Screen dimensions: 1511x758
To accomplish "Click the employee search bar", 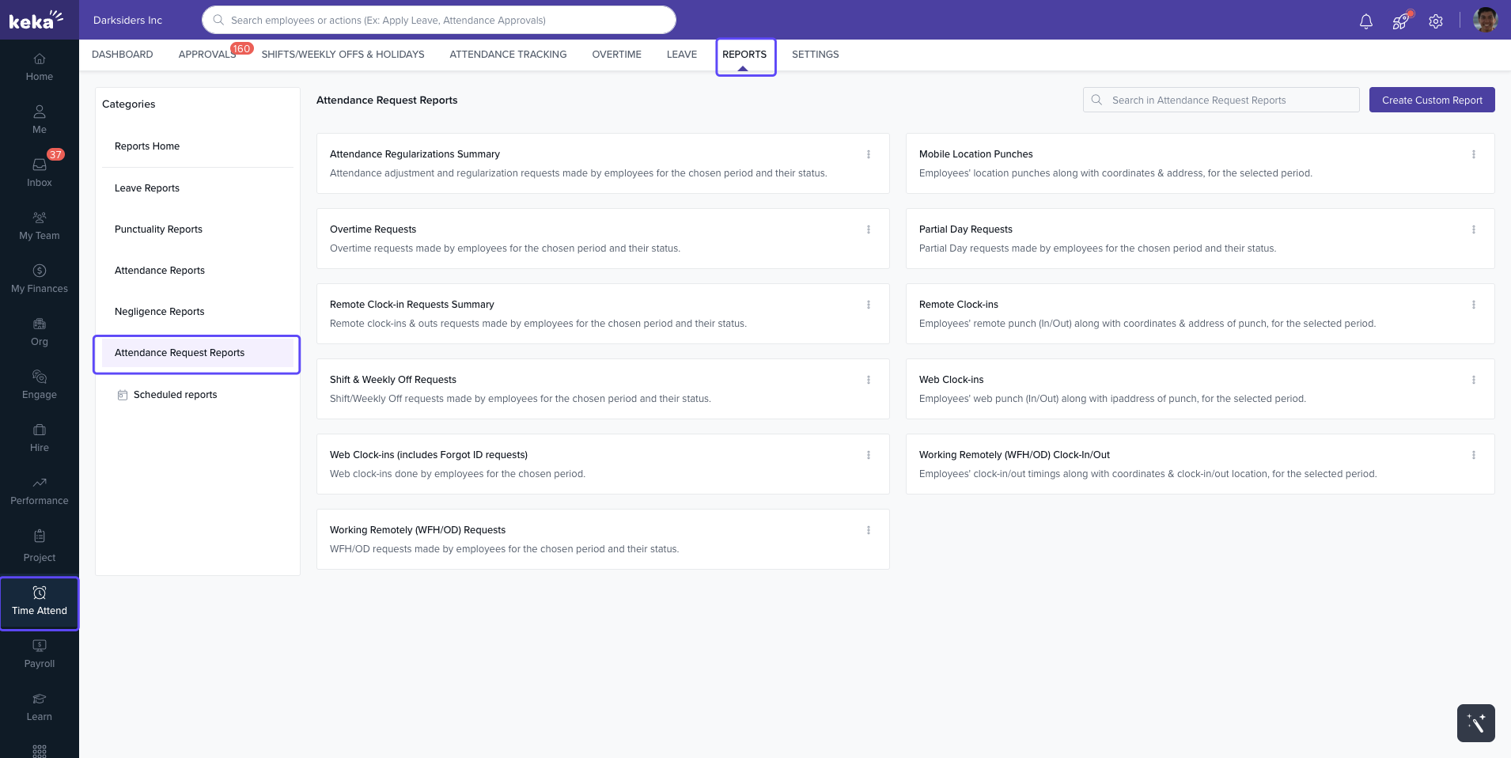I will pyautogui.click(x=437, y=20).
